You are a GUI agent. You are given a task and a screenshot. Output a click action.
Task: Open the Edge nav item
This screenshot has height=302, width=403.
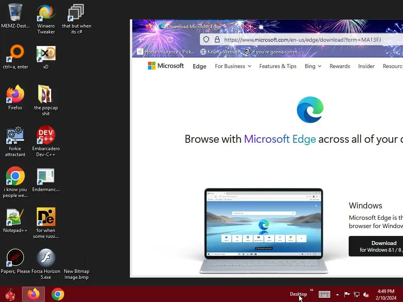200,66
